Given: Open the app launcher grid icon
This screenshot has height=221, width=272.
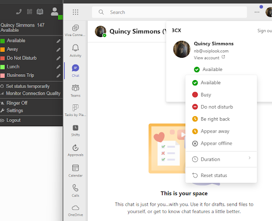Looking at the screenshot, I should click(x=75, y=12).
